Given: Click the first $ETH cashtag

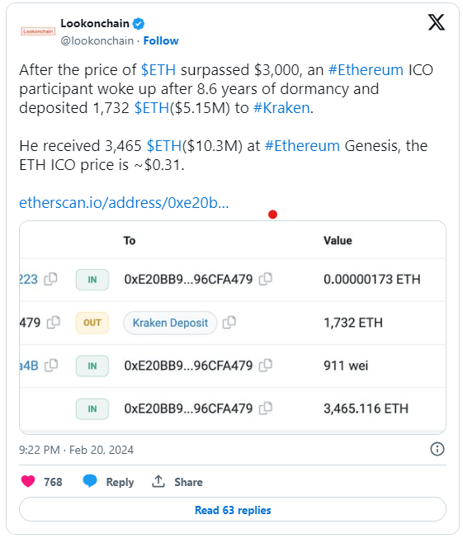Looking at the screenshot, I should click(158, 70).
